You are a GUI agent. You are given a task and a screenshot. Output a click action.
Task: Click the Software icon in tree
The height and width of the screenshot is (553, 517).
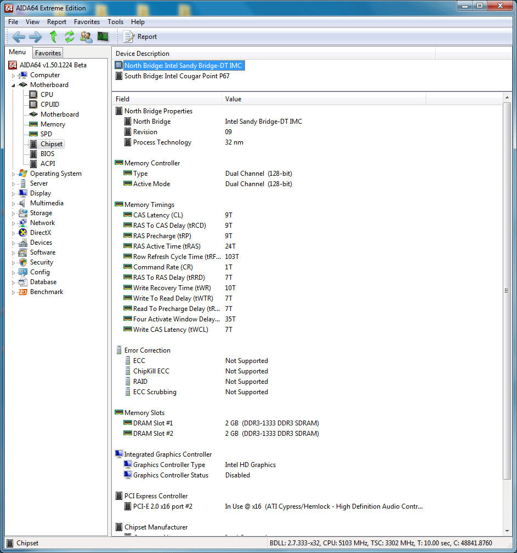tap(23, 252)
